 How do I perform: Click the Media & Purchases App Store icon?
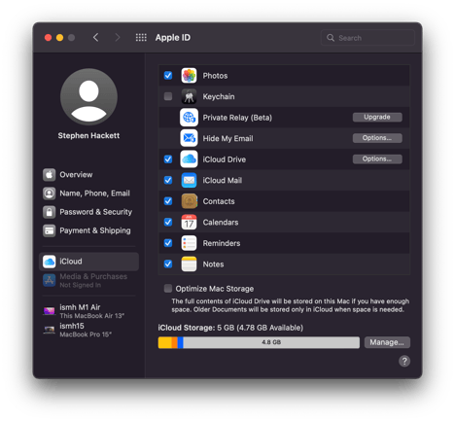(50, 280)
